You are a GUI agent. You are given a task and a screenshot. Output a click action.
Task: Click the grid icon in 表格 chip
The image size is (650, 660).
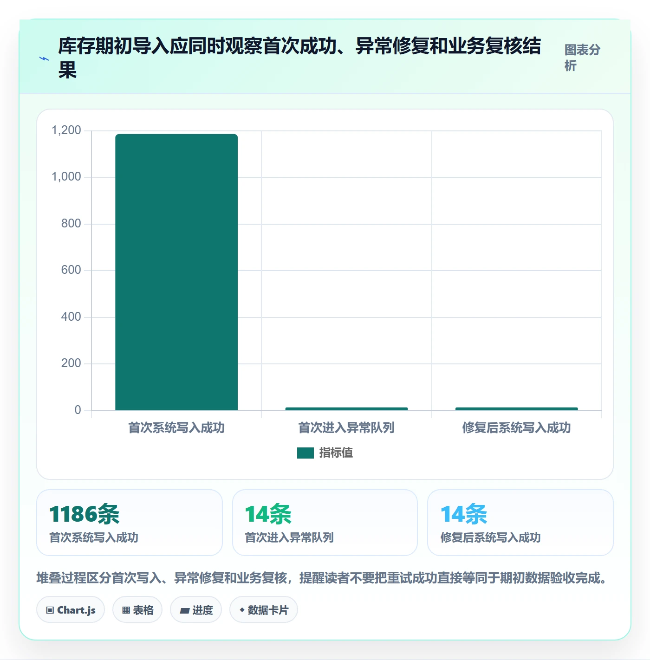pos(126,610)
